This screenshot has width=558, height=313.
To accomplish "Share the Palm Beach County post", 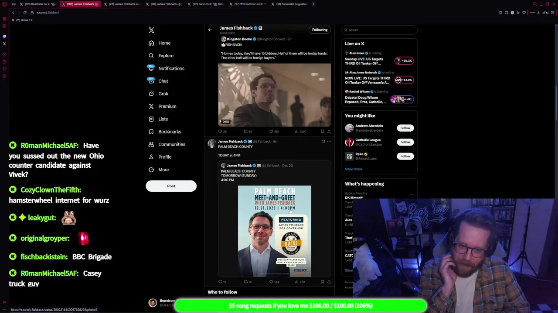I will [x=329, y=282].
